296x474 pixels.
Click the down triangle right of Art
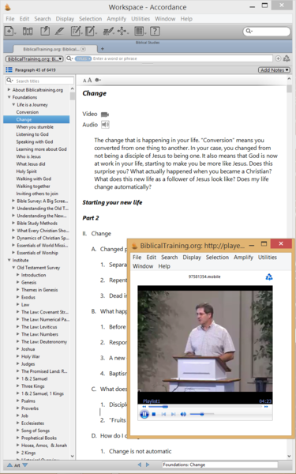point(25,465)
